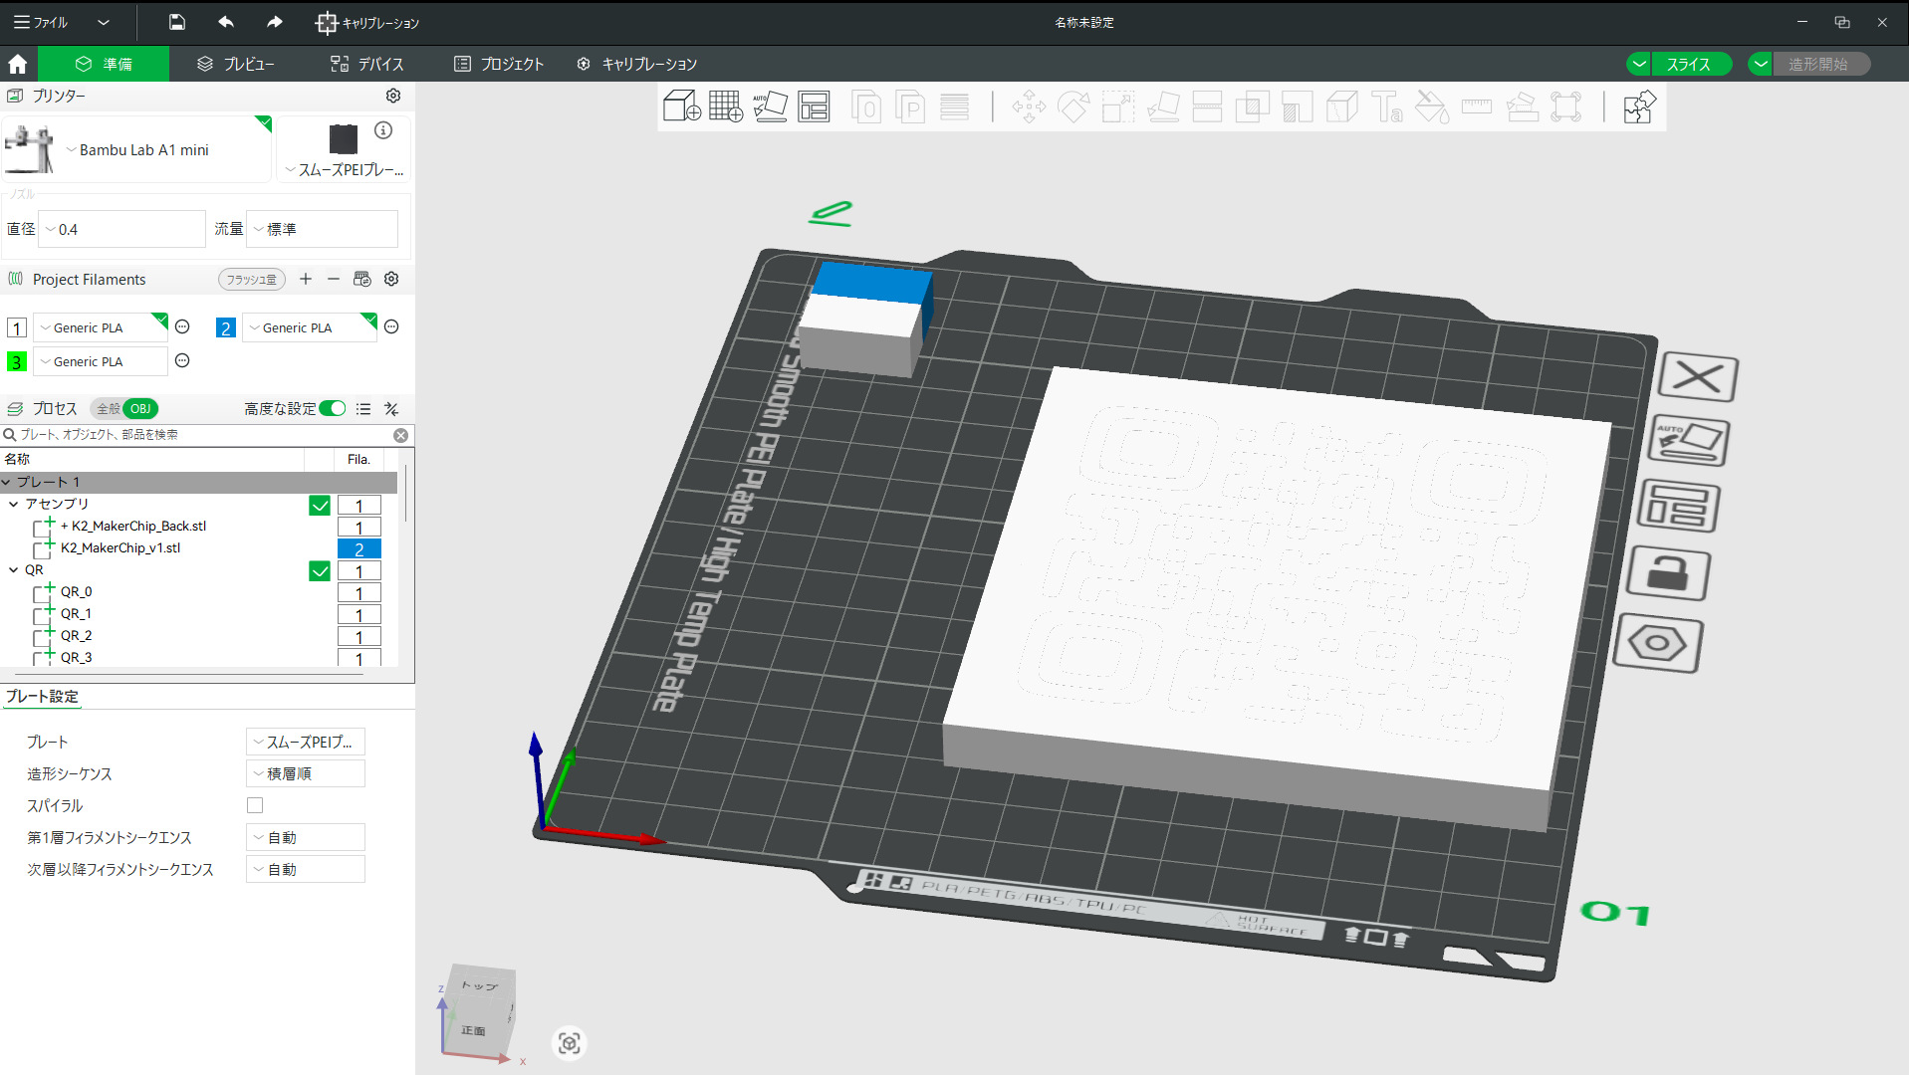1909x1075 pixels.
Task: Select the Text shape tool
Action: pos(1386,107)
